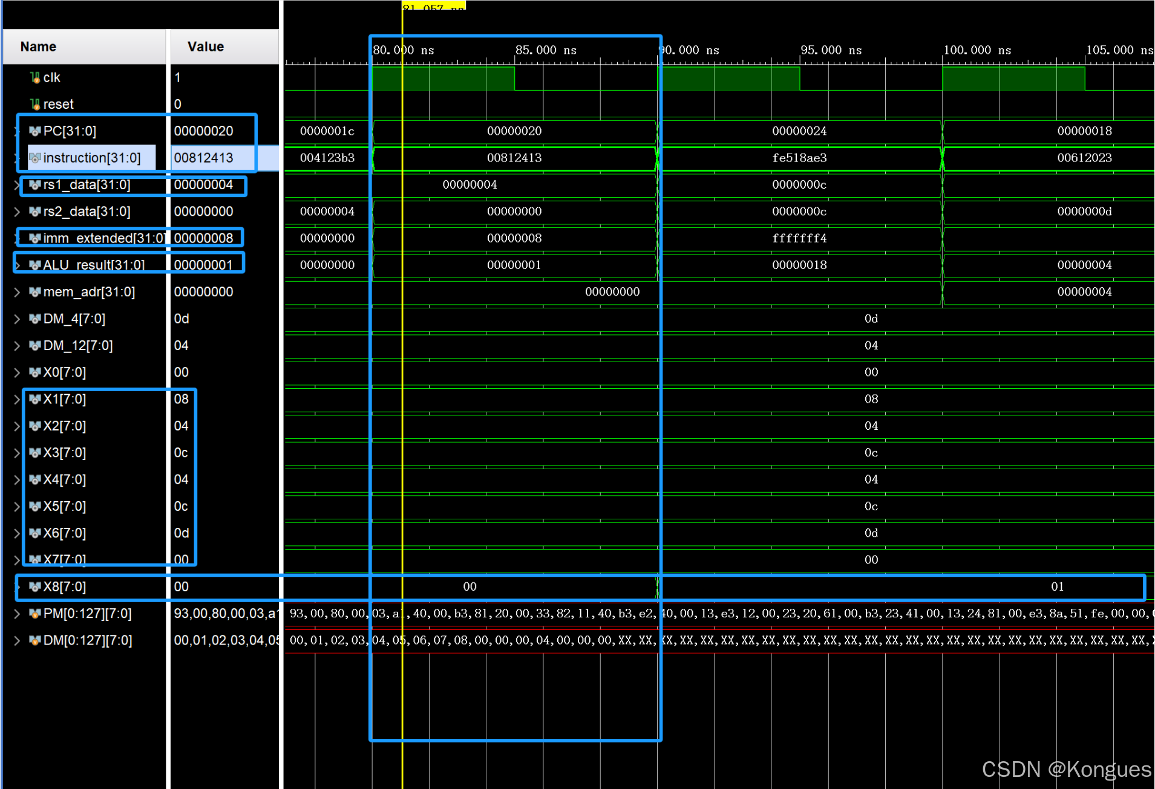
Task: Select the ALU_result[31:0] signal row
Action: coord(94,265)
